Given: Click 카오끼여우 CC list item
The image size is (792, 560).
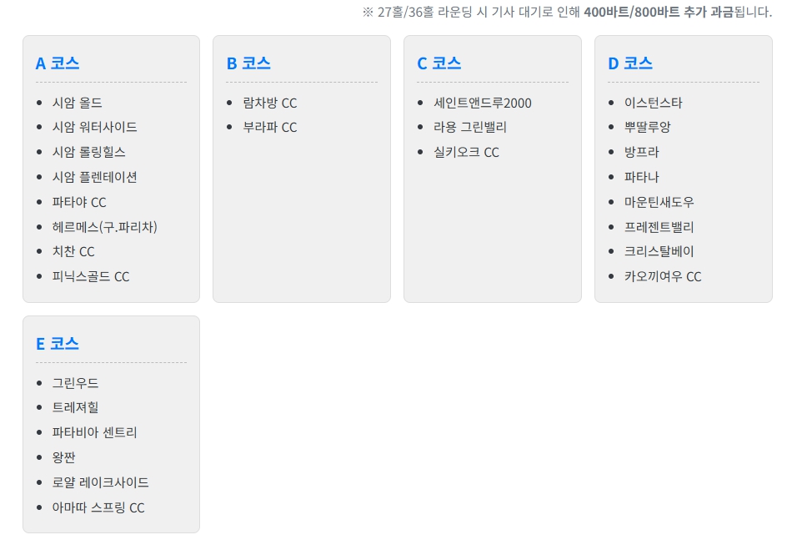Looking at the screenshot, I should coord(663,277).
